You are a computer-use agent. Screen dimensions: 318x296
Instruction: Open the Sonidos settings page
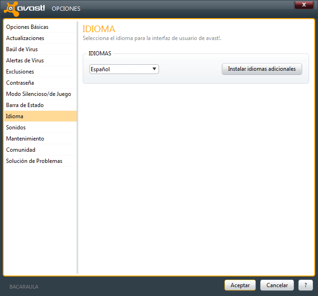coord(16,128)
